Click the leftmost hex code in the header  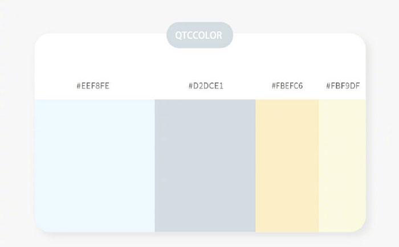pyautogui.click(x=93, y=86)
